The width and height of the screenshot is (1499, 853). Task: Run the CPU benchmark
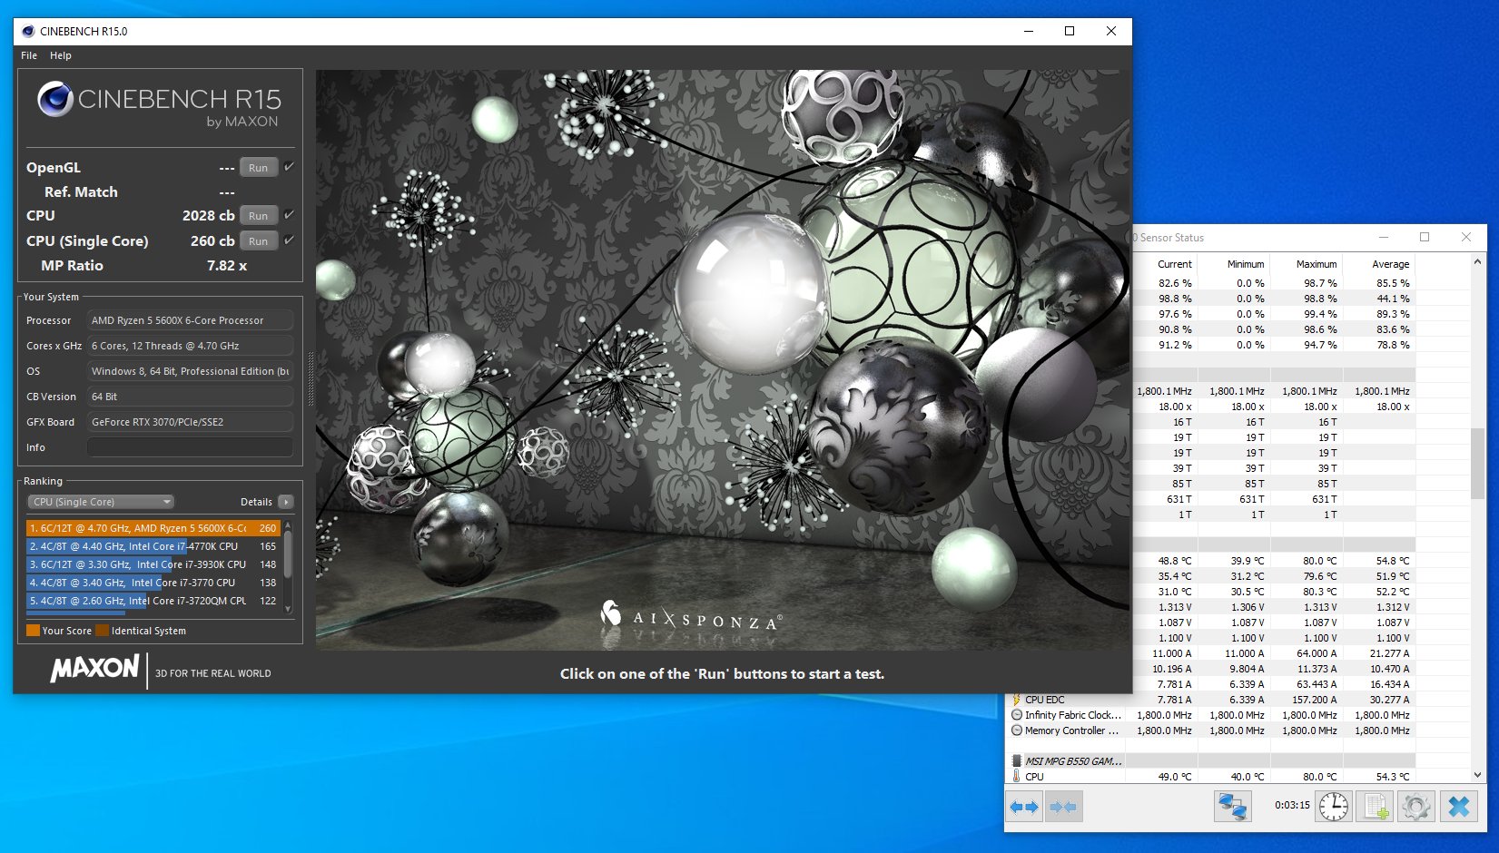tap(259, 216)
